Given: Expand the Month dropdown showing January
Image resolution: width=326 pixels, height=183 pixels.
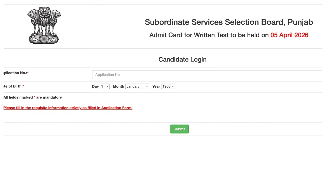Looking at the screenshot, I should coord(137,86).
